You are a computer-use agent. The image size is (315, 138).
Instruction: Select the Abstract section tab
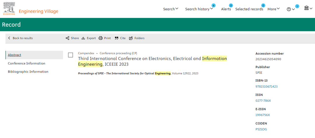tap(34, 55)
